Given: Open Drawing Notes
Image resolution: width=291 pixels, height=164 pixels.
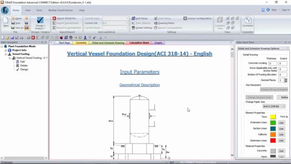Looking at the screenshot, I should [x=165, y=23].
